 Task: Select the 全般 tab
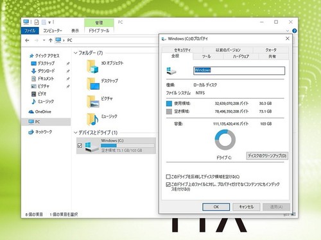click(x=175, y=56)
